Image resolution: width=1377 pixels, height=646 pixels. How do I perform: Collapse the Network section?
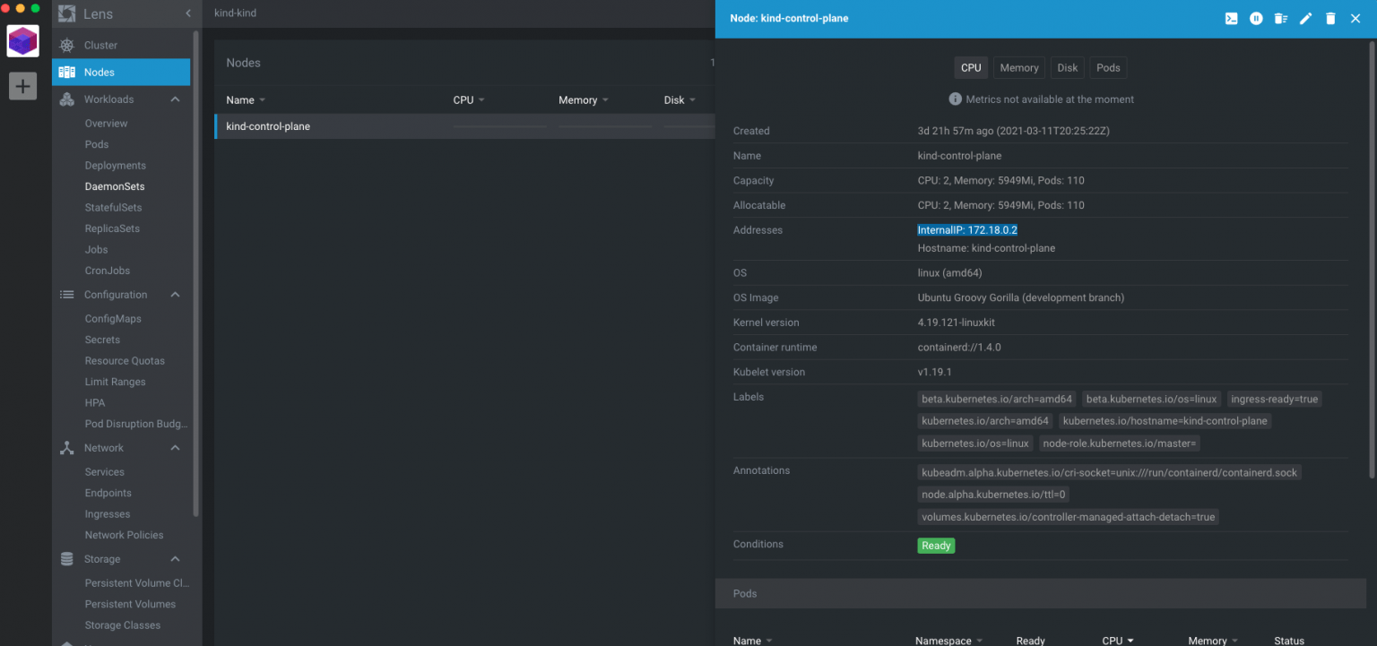175,447
